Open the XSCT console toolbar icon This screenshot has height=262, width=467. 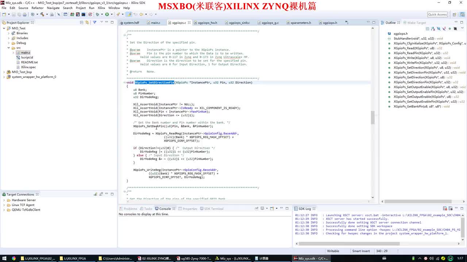pos(84,14)
